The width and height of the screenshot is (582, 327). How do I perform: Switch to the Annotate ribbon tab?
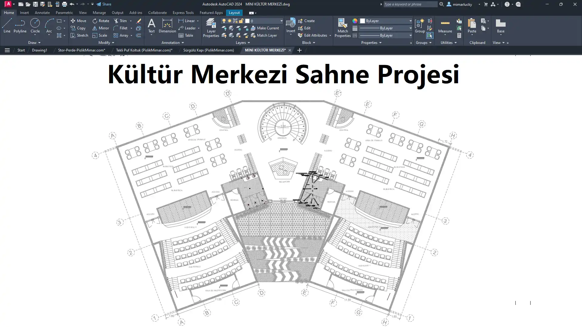42,13
